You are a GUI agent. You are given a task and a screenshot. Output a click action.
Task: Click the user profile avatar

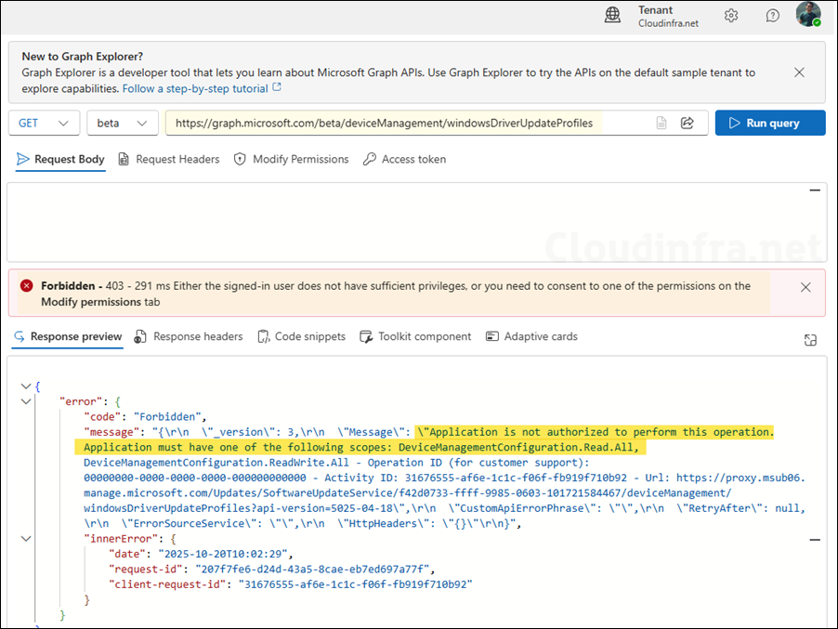pyautogui.click(x=808, y=15)
